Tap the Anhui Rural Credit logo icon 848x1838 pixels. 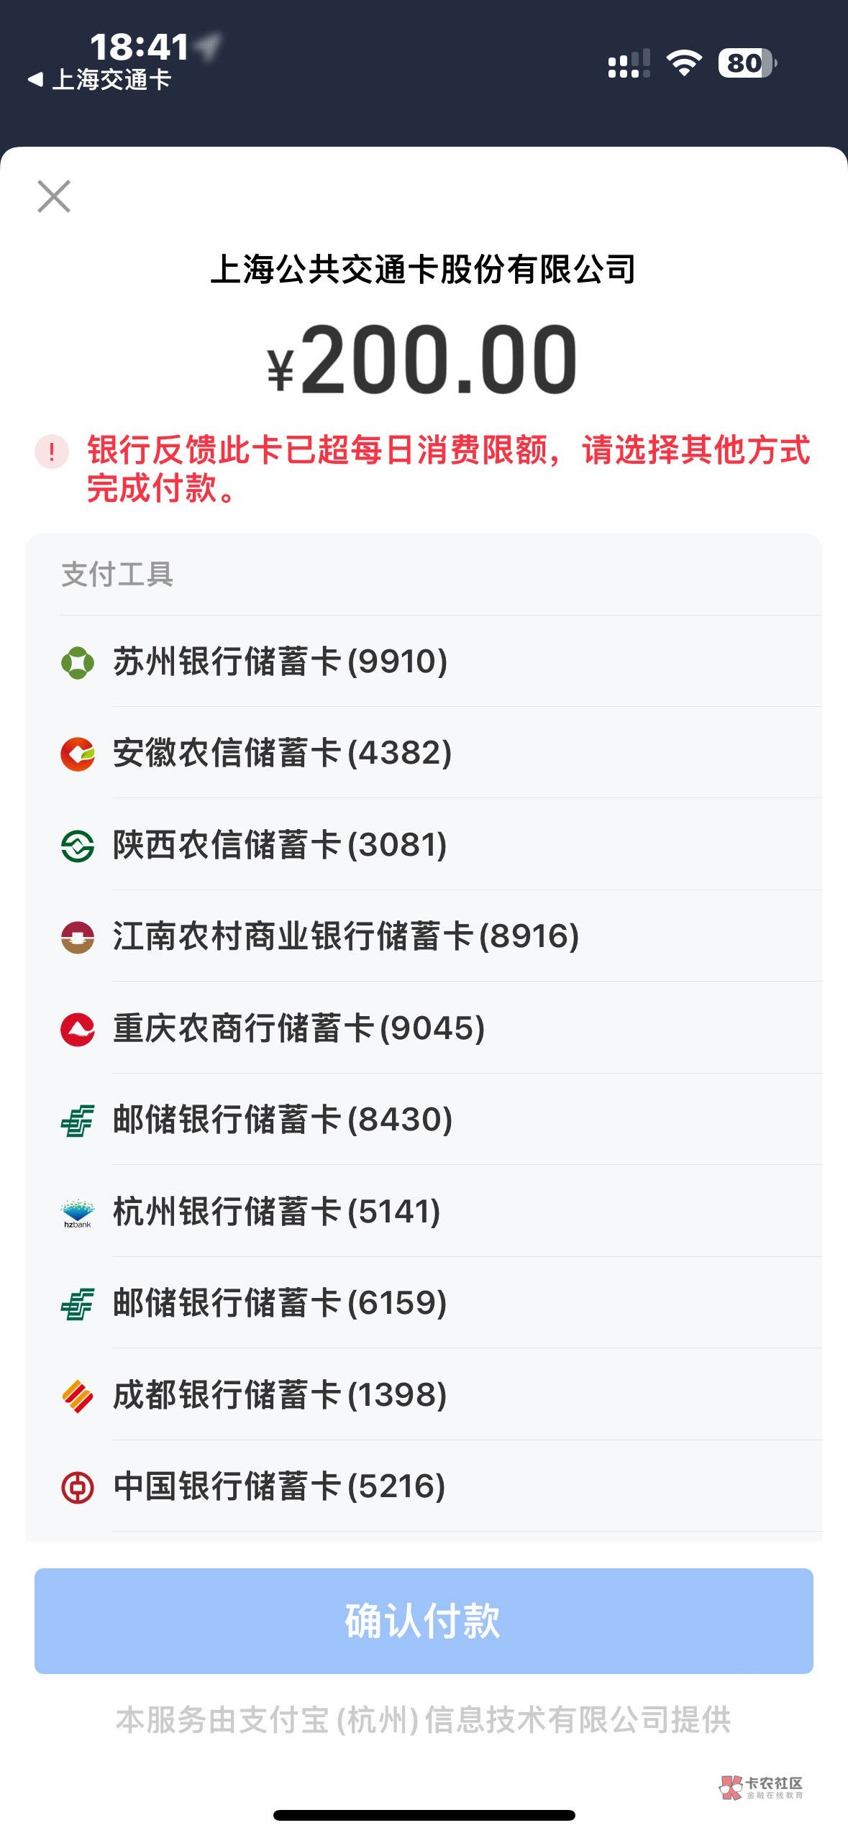[x=78, y=754]
